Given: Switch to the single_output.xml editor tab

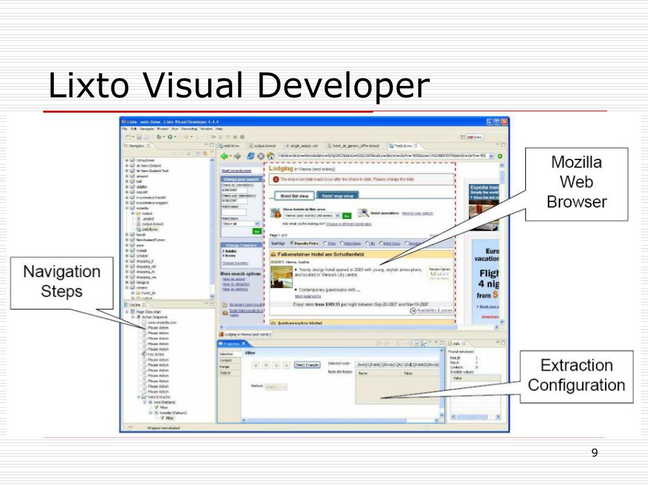Looking at the screenshot, I should pyautogui.click(x=302, y=146).
